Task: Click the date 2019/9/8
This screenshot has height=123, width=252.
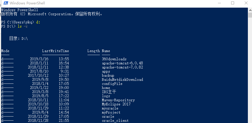Action: click(40, 80)
